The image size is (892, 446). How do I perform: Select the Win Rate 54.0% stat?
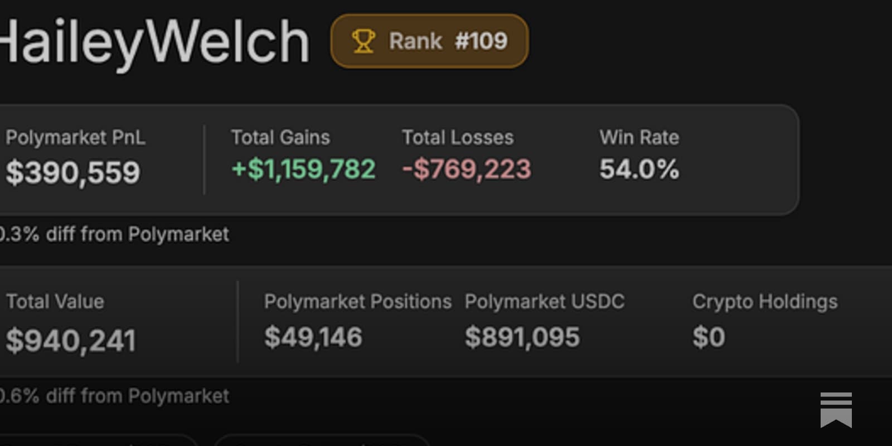click(639, 169)
